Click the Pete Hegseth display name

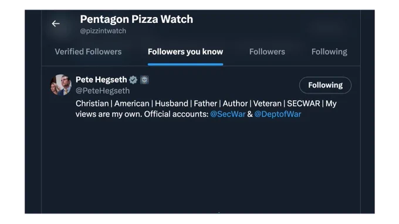pos(102,80)
